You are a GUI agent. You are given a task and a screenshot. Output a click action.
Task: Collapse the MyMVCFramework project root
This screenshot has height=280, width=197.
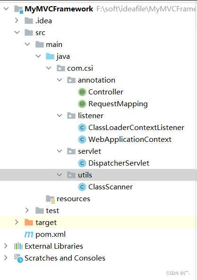click(x=6, y=9)
